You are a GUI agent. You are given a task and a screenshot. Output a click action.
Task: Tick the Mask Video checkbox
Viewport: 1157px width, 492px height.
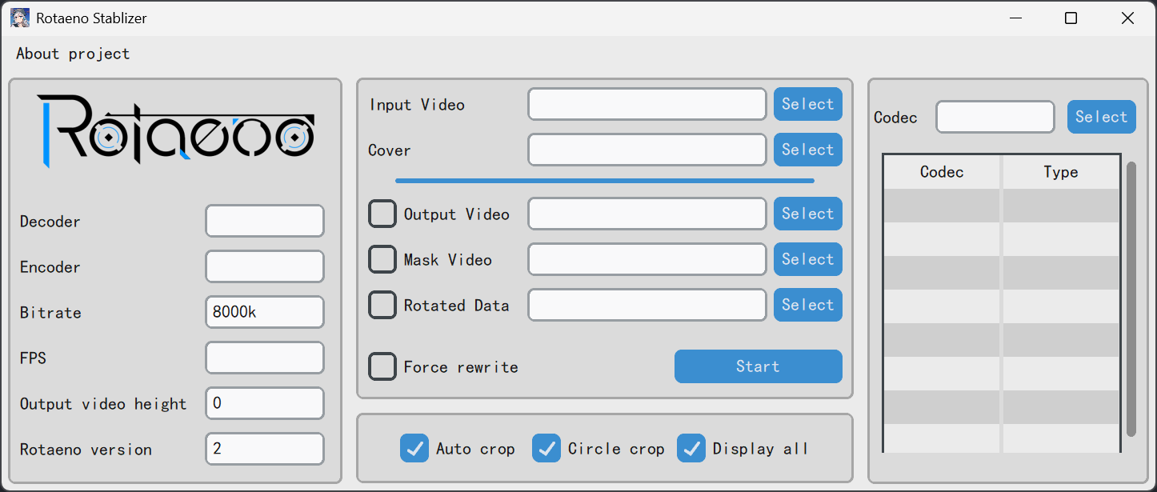(x=382, y=259)
